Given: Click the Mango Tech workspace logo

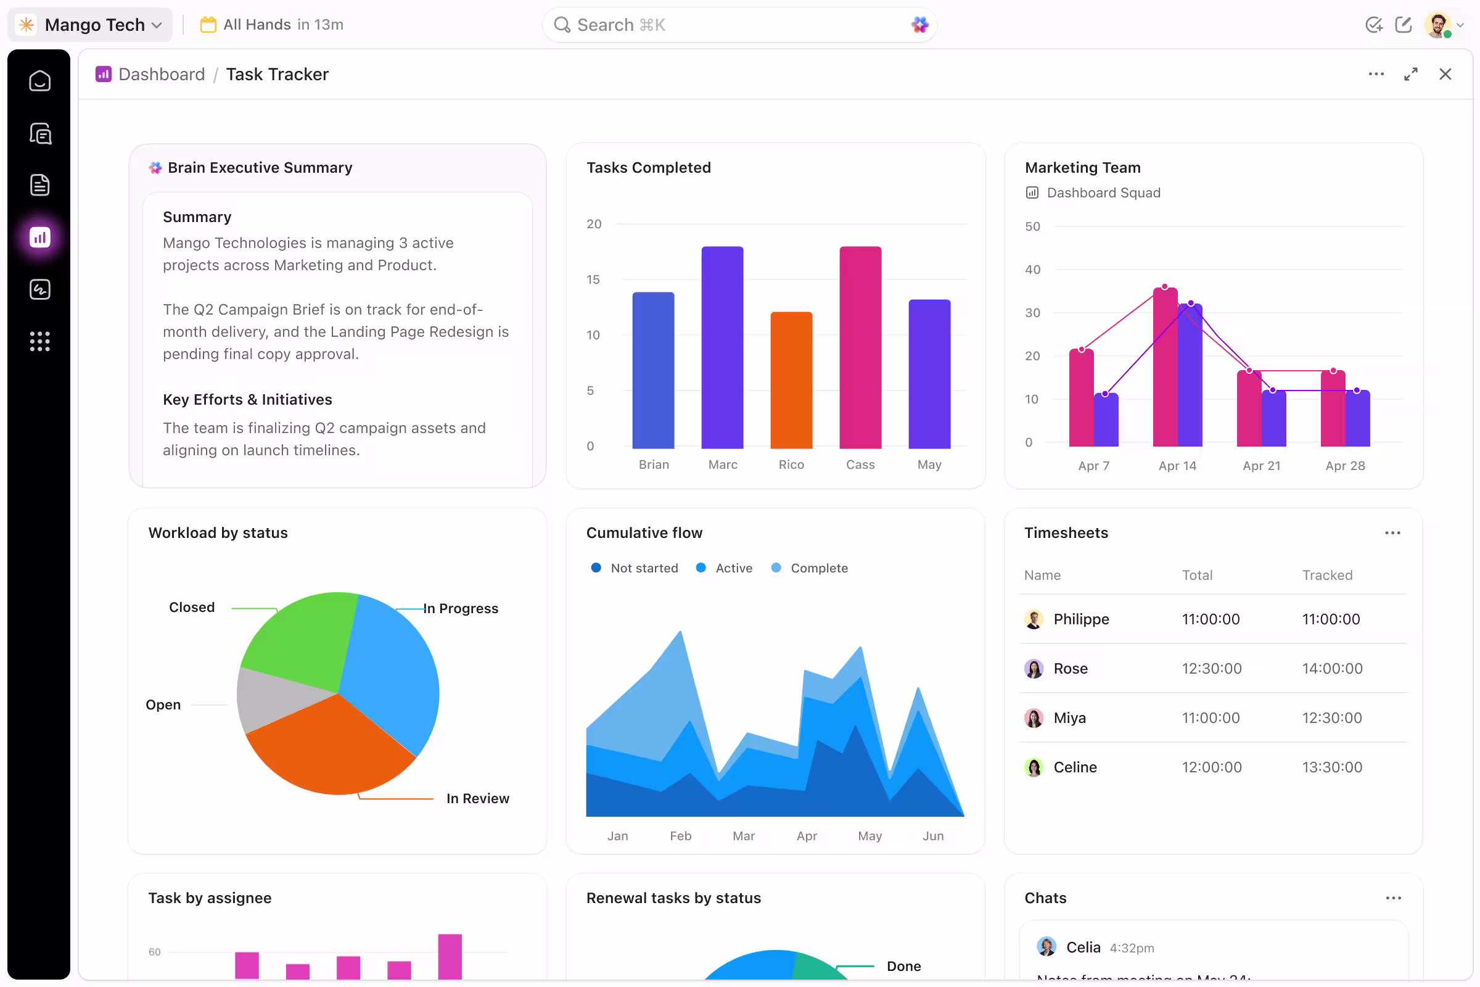Looking at the screenshot, I should click(27, 25).
